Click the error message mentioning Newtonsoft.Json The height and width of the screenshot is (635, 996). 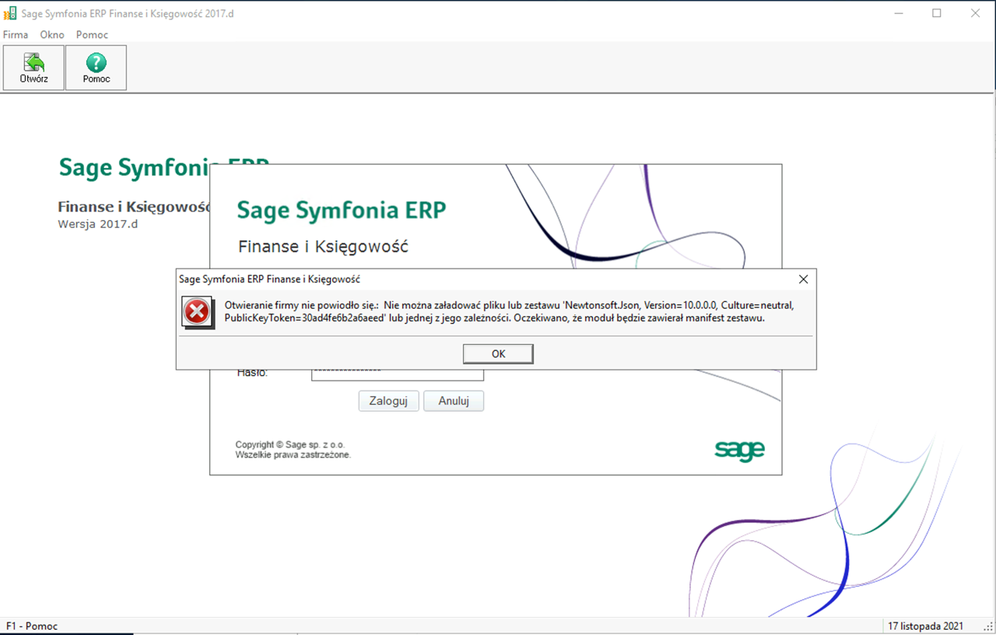[x=509, y=311]
